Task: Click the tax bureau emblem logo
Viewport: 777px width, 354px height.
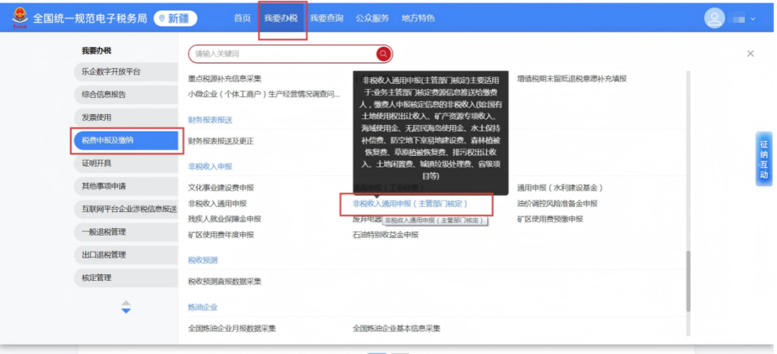Action: 20,17
